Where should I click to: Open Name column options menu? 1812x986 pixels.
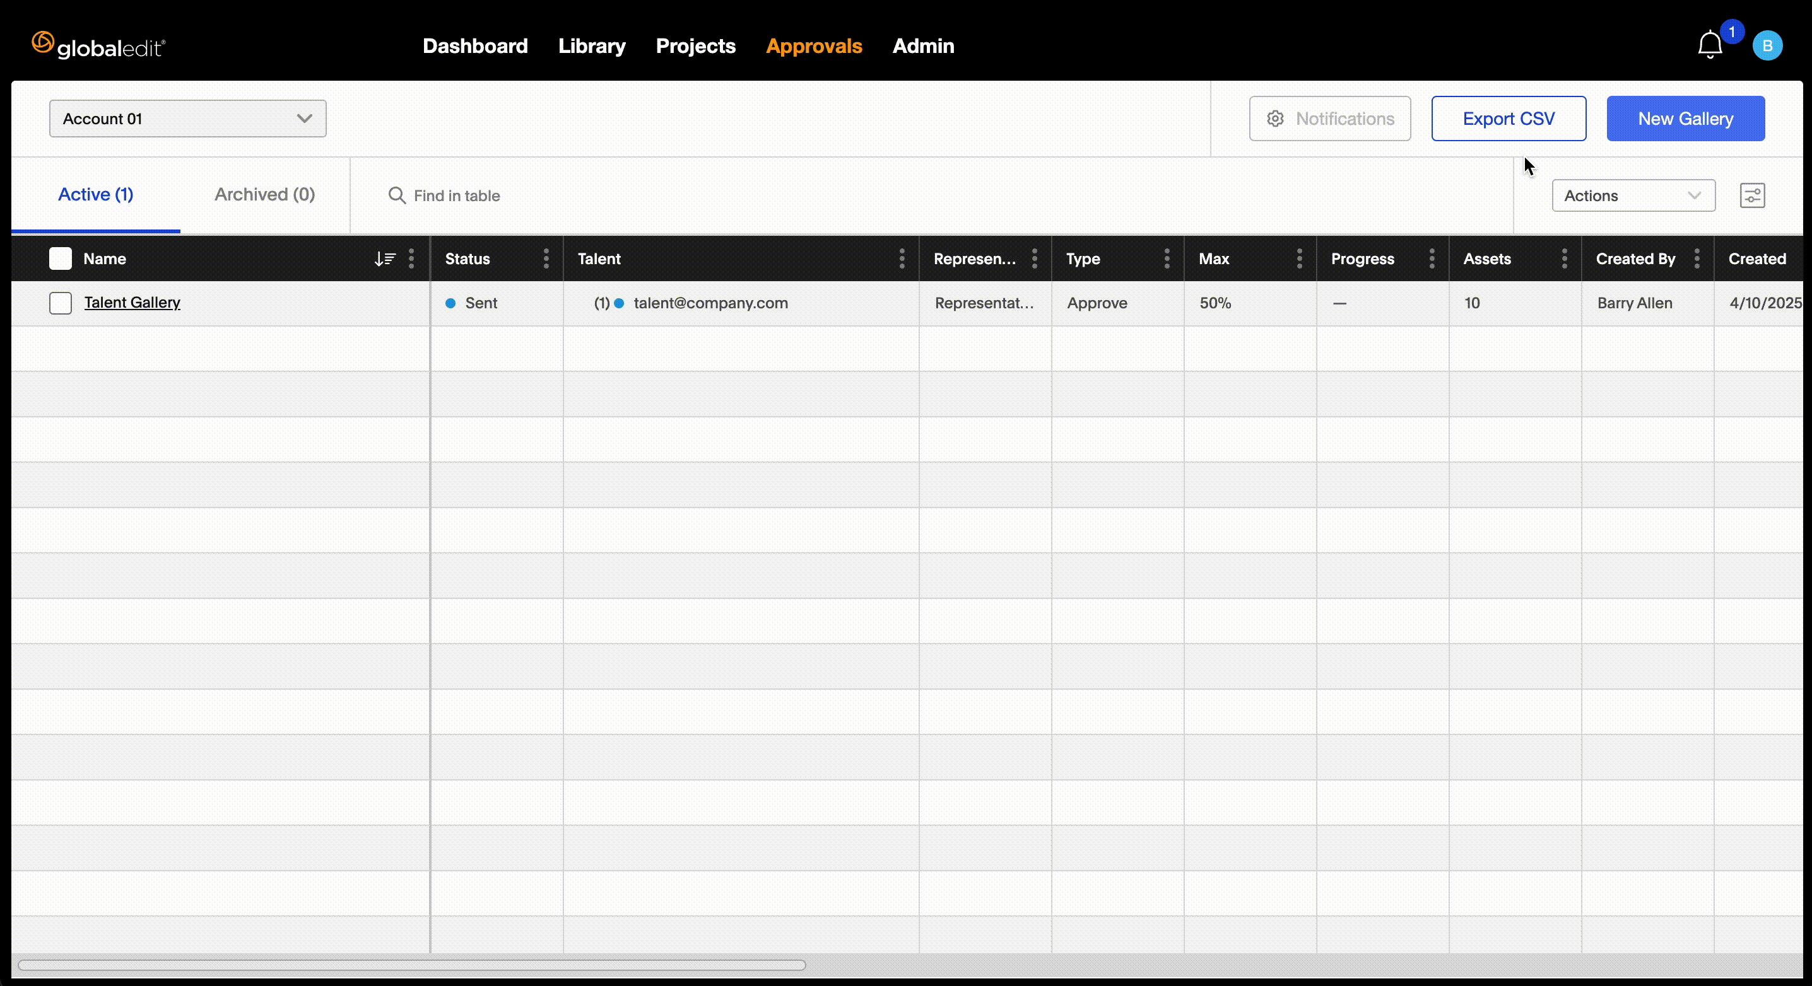point(411,258)
